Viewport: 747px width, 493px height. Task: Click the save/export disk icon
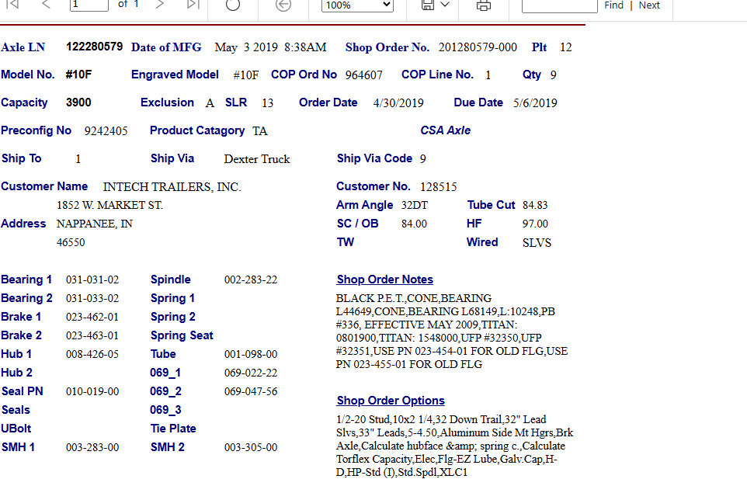(x=428, y=5)
